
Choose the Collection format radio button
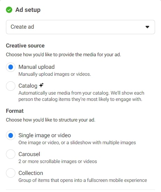pyautogui.click(x=11, y=173)
